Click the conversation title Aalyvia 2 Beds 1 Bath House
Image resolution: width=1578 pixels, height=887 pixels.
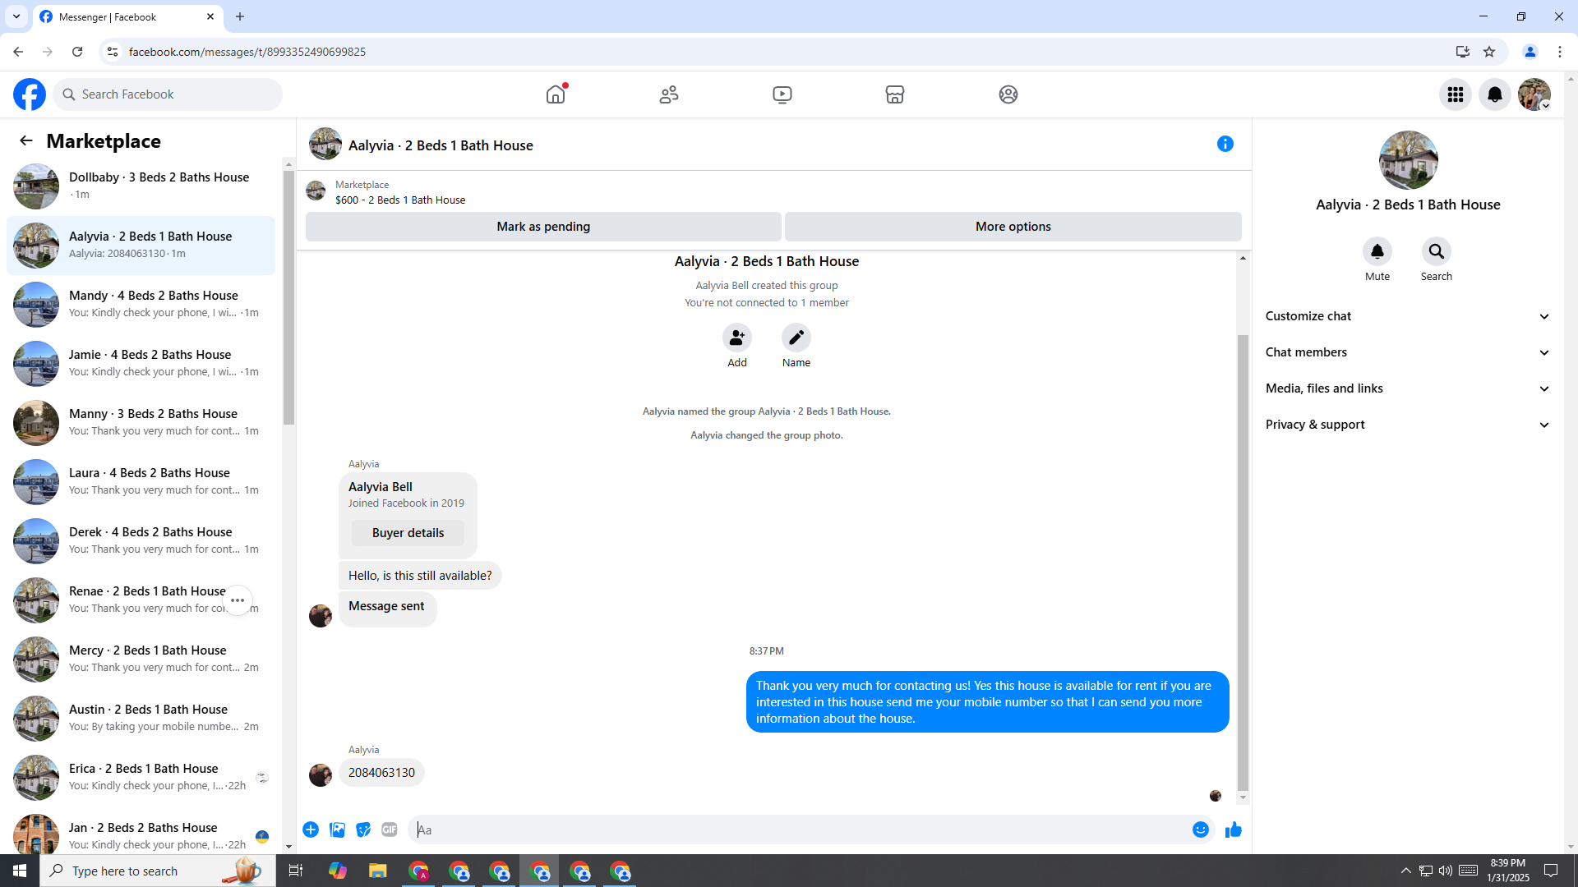(x=441, y=145)
